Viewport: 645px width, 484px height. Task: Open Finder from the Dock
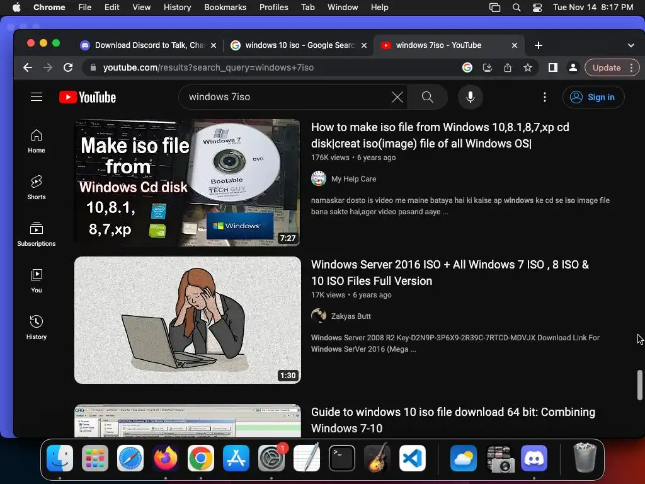point(60,458)
